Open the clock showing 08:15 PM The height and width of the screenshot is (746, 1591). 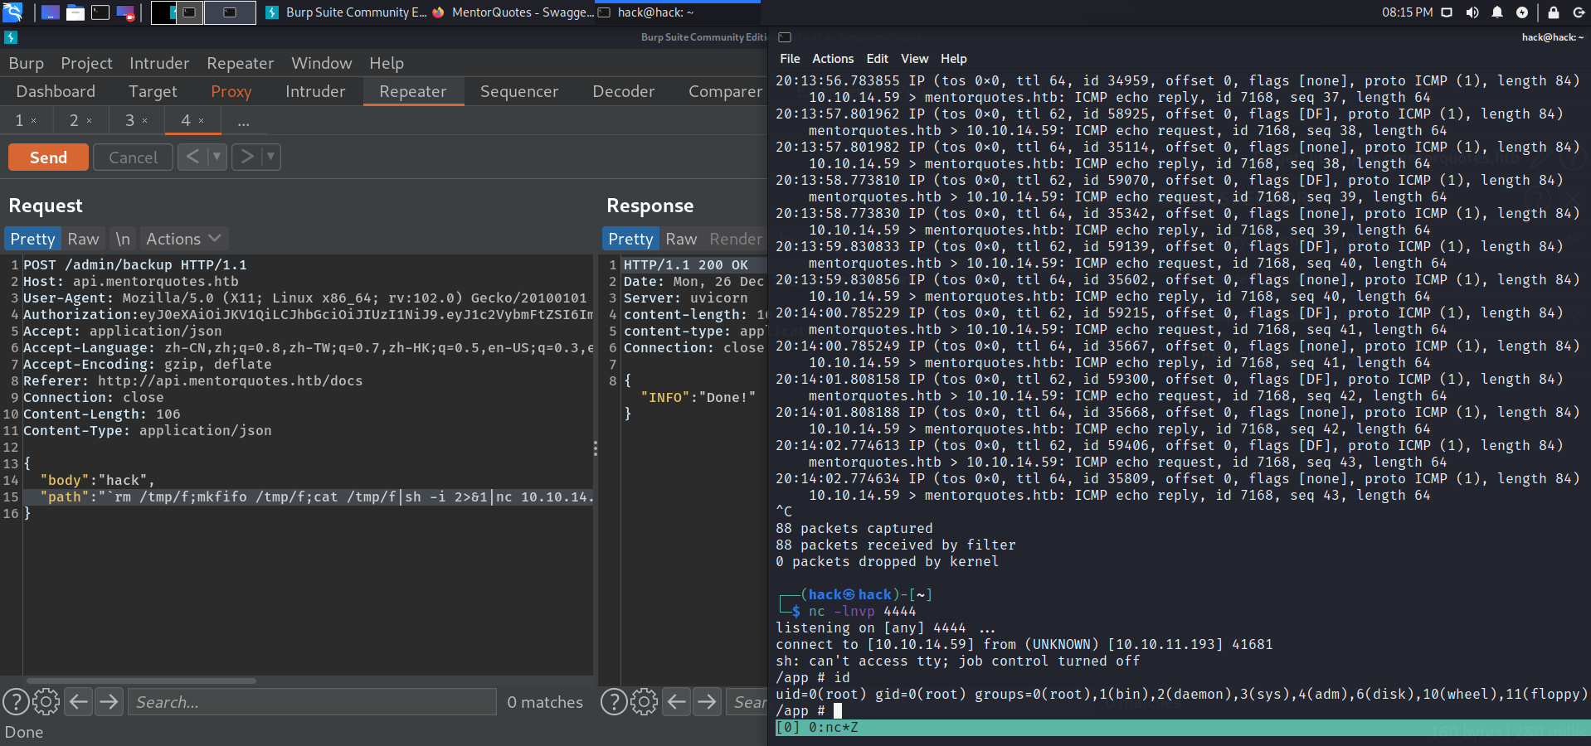[1407, 12]
